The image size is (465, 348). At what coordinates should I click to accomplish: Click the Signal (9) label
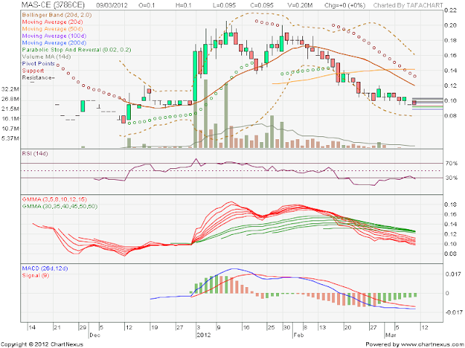(x=36, y=275)
